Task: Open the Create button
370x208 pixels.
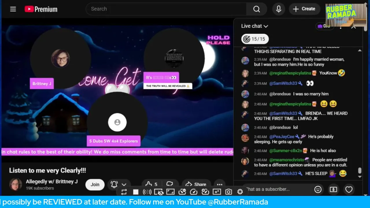Action: point(304,9)
